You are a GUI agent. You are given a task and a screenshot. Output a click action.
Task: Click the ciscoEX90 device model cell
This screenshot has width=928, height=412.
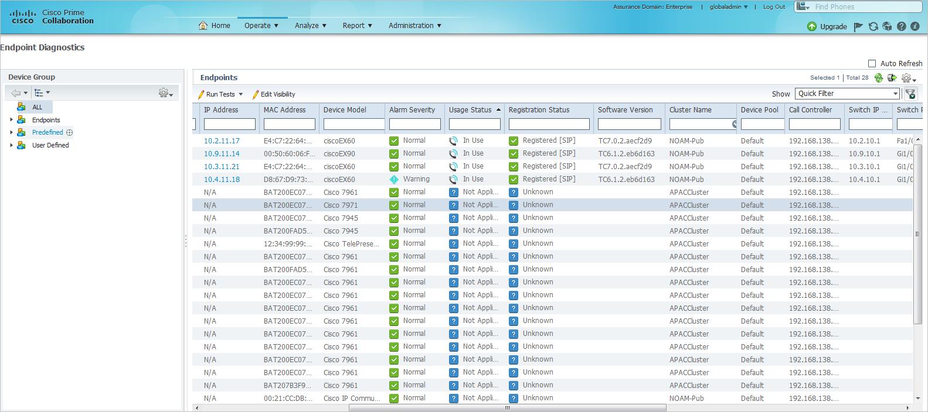coord(339,154)
